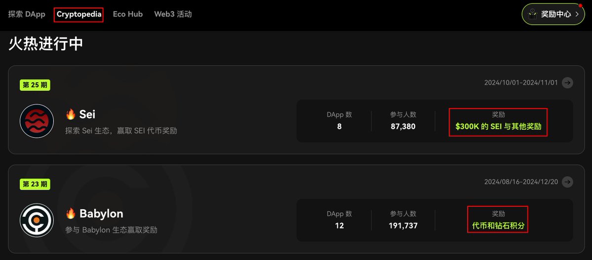
Task: Click the arrow icon on Sei card
Action: pyautogui.click(x=568, y=83)
